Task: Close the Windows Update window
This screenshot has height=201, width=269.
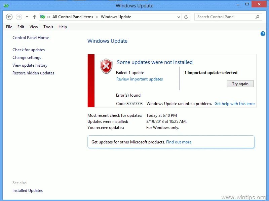Action: point(259,4)
